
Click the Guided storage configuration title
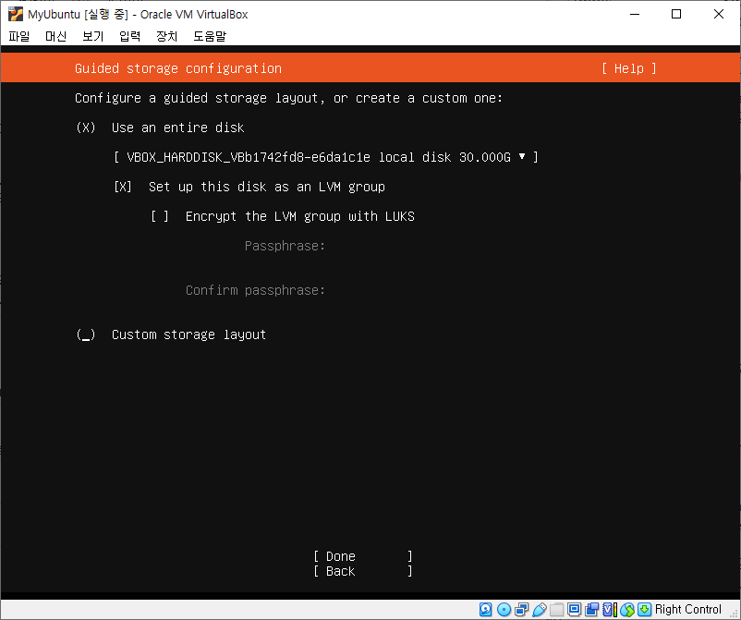[x=178, y=68]
